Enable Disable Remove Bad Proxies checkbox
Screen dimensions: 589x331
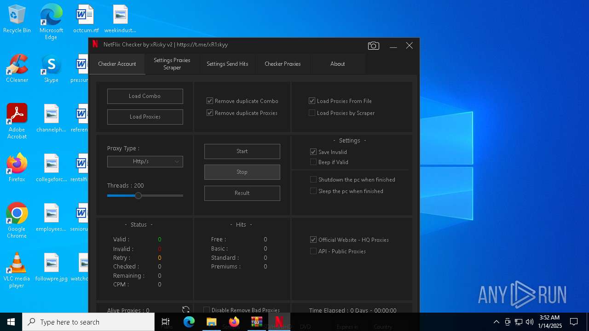coord(207,310)
